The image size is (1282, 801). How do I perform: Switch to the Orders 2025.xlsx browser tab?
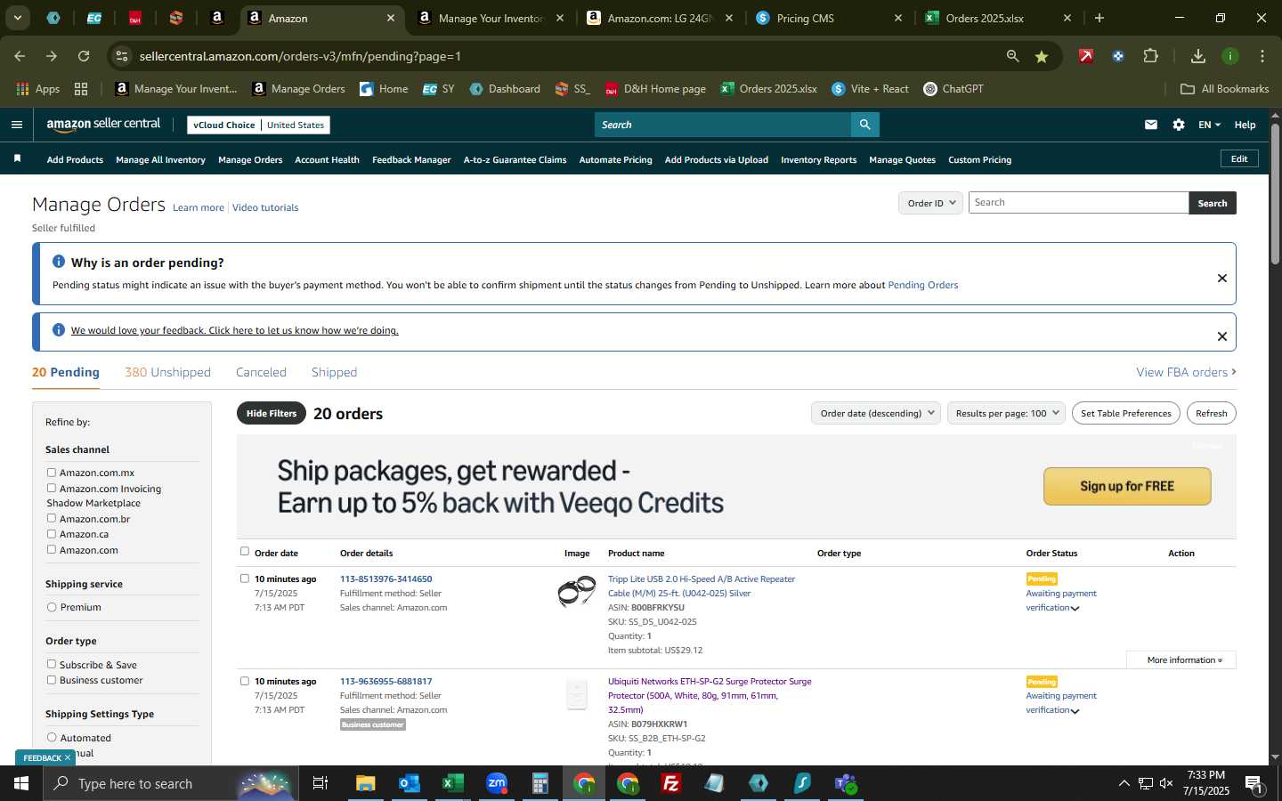coord(985,18)
